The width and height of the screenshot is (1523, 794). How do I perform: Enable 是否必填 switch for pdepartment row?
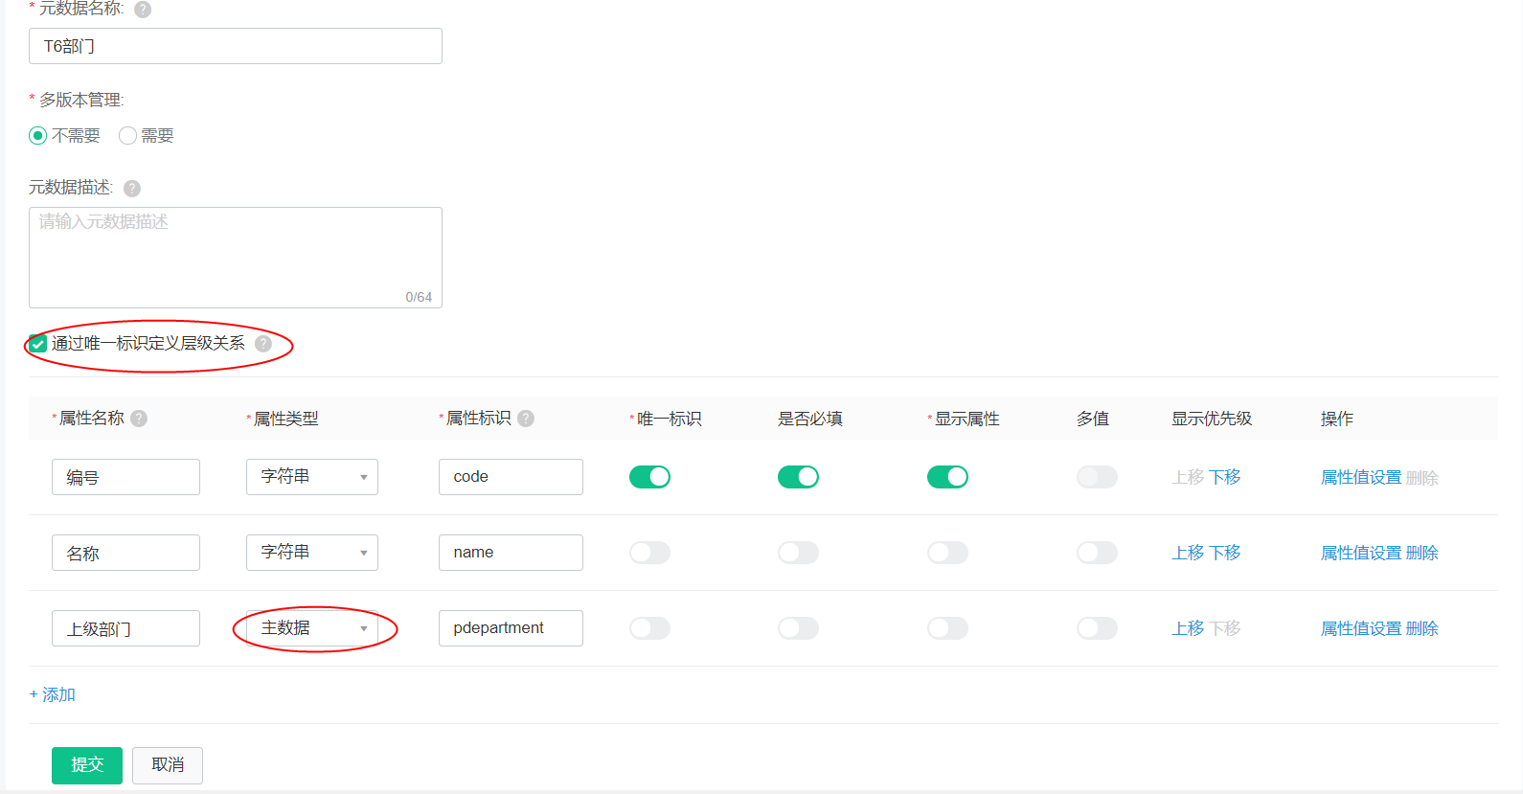coord(798,628)
